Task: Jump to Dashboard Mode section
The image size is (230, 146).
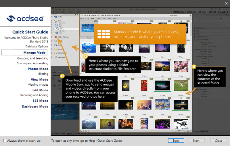Action: pos(35,106)
